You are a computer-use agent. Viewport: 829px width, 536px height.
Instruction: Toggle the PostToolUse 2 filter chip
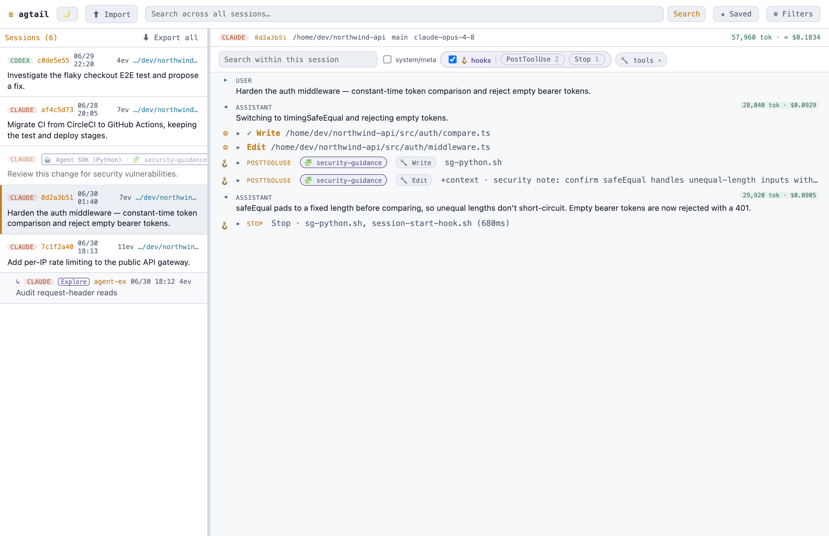tap(532, 59)
